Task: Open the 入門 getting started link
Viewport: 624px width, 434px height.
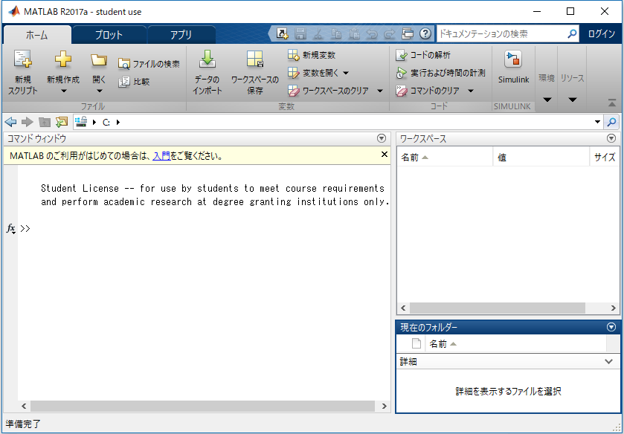Action: point(161,156)
